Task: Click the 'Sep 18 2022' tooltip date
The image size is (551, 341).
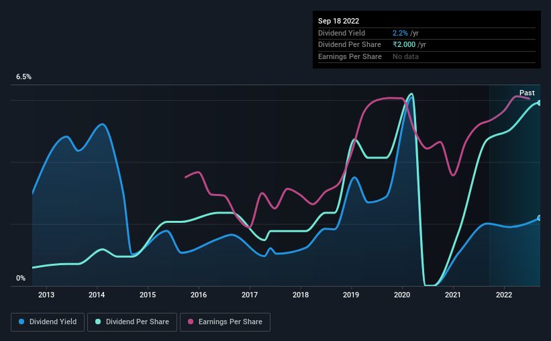Action: pyautogui.click(x=338, y=21)
